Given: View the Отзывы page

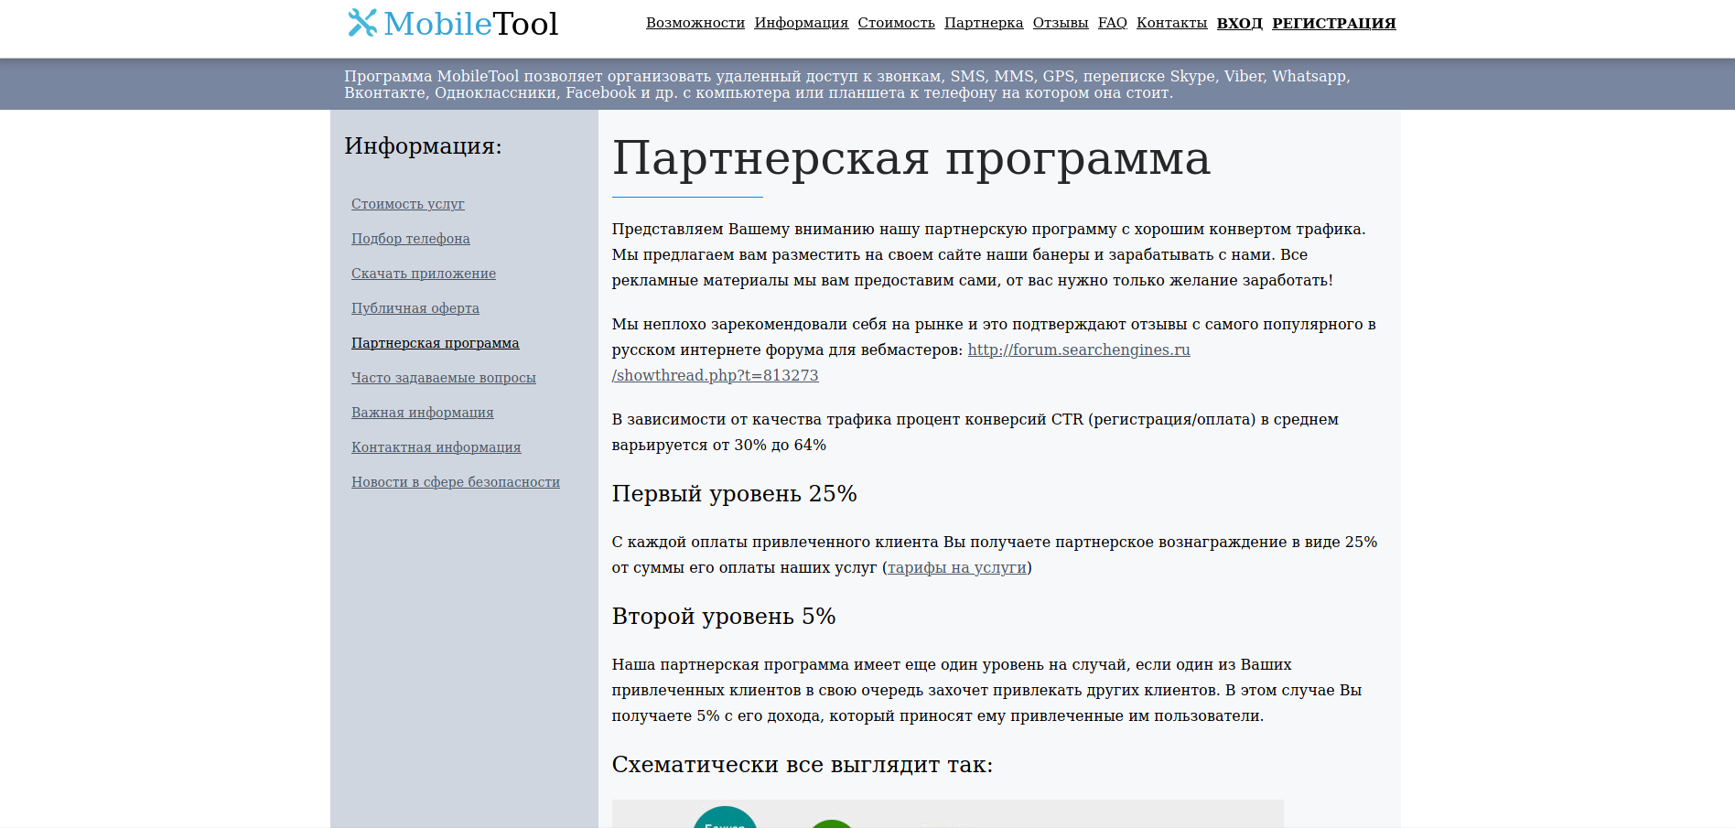Looking at the screenshot, I should (x=1061, y=23).
